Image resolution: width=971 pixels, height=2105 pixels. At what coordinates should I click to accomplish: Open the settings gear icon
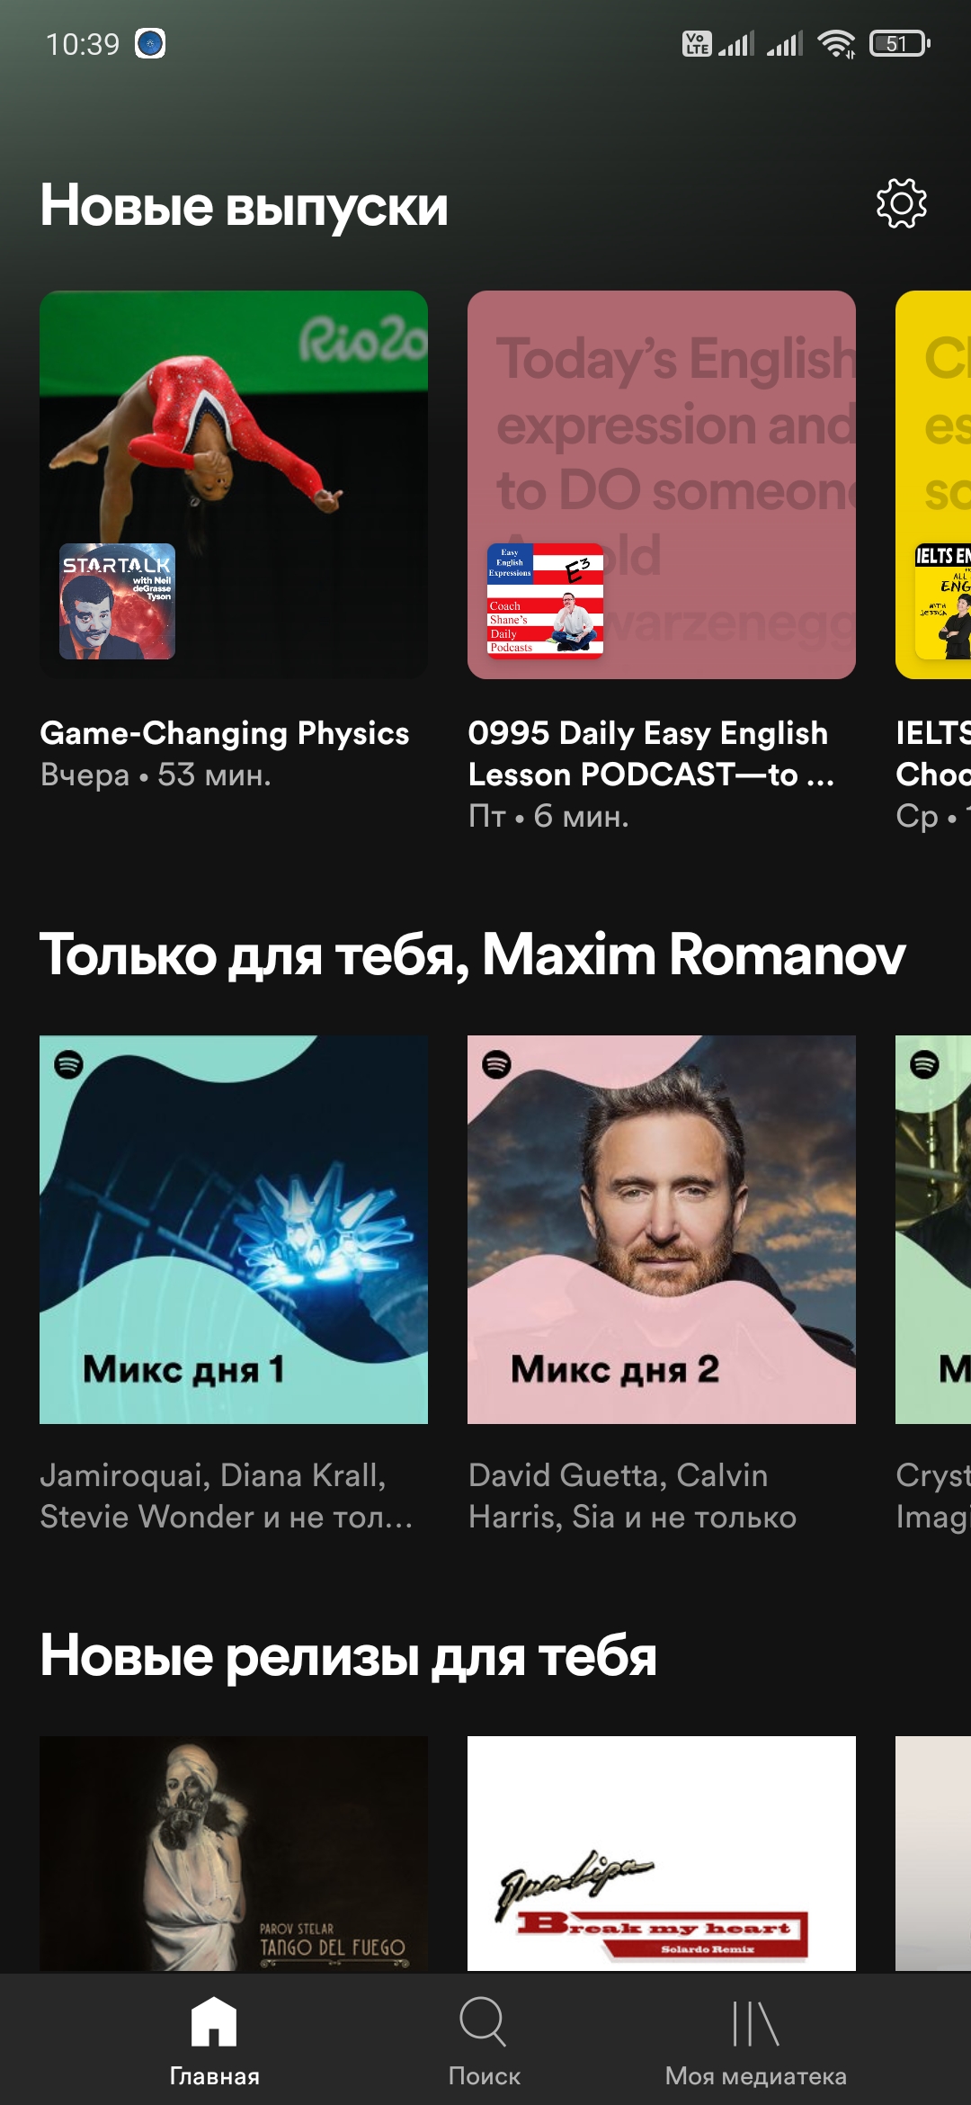901,203
